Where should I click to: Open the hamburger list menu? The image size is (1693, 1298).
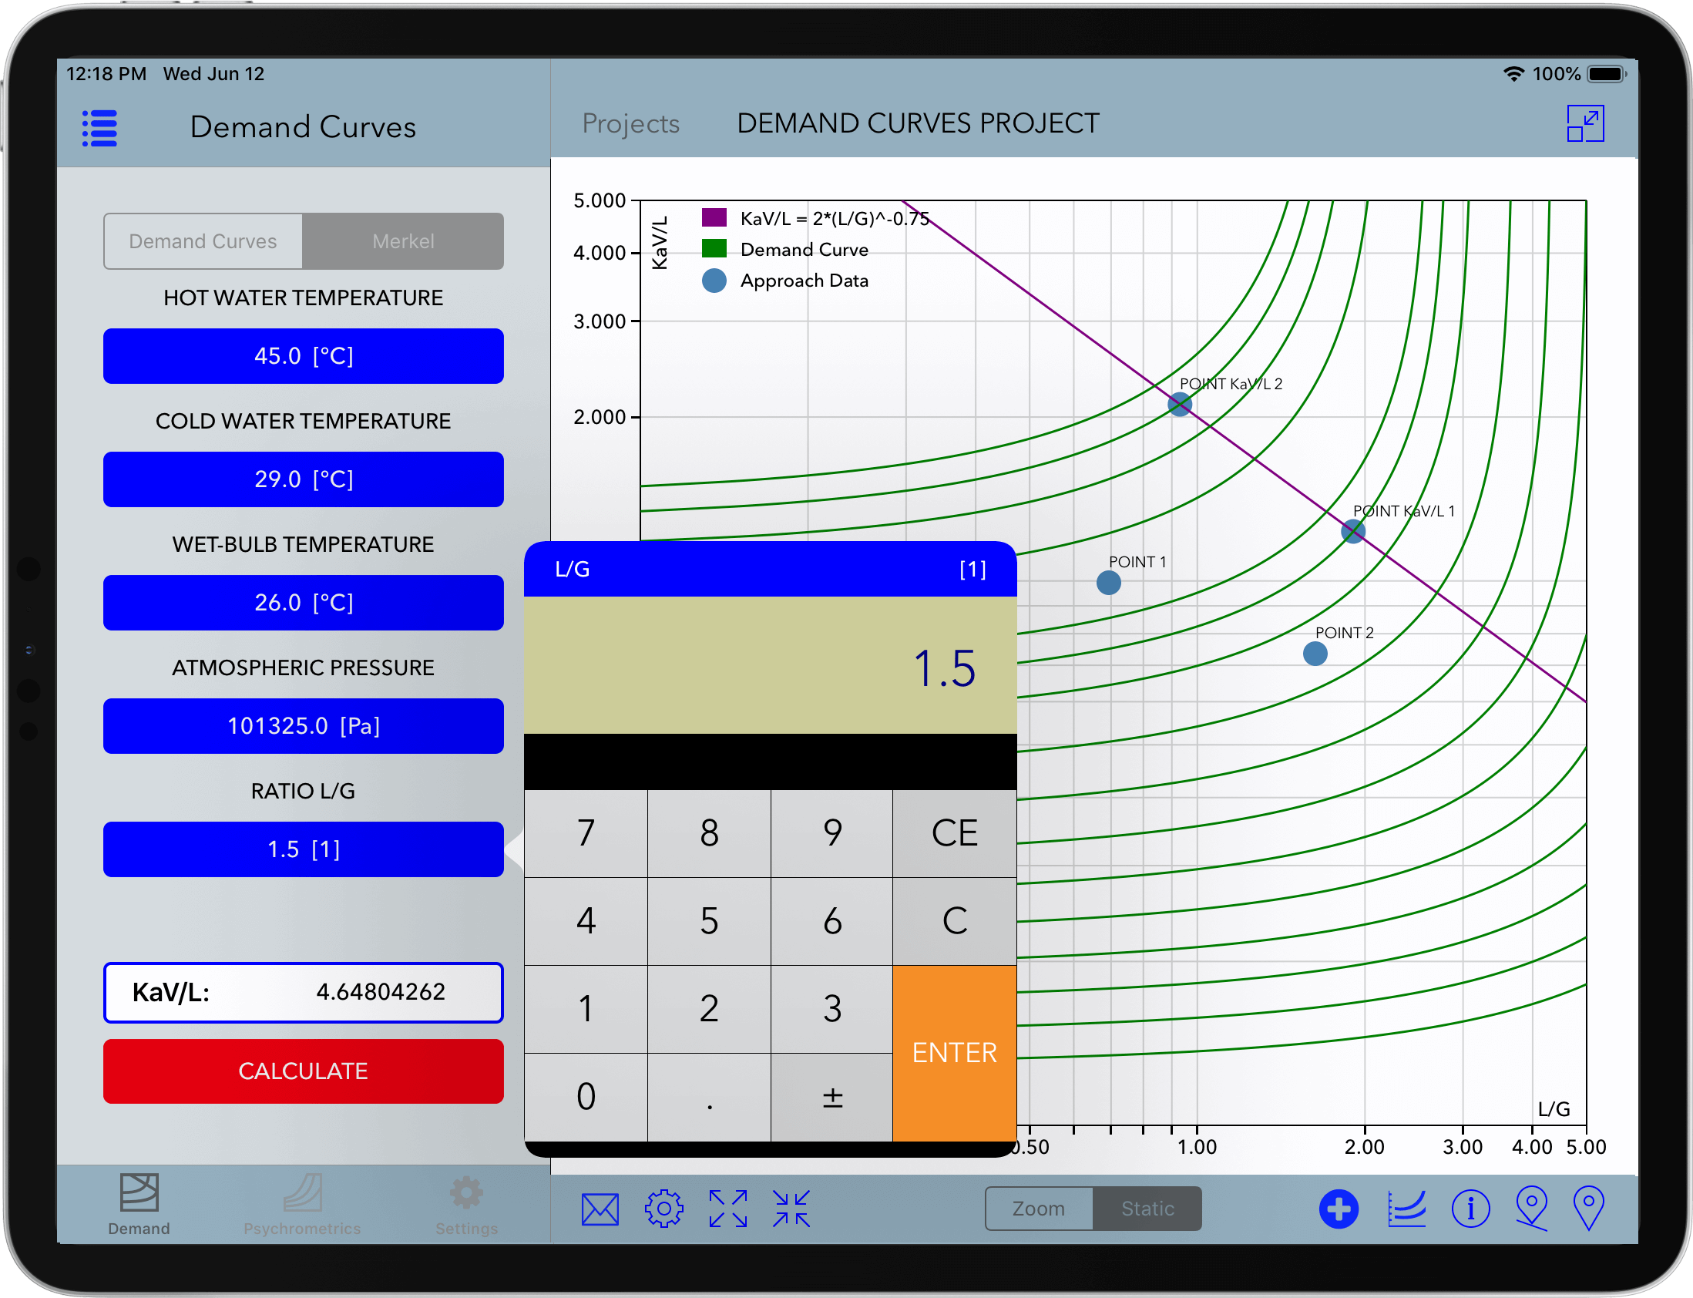pos(99,127)
